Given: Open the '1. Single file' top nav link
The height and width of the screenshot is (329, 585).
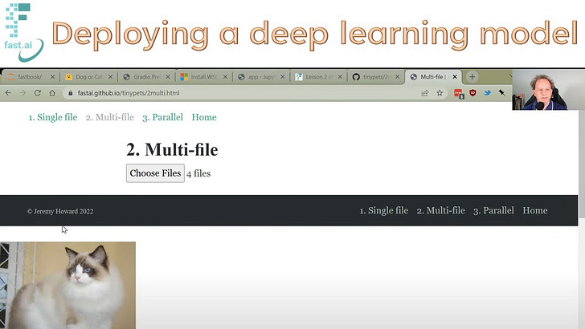Looking at the screenshot, I should (x=53, y=117).
